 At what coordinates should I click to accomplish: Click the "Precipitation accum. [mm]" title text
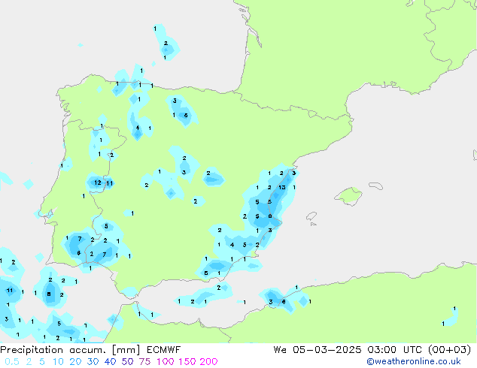pyautogui.click(x=70, y=350)
